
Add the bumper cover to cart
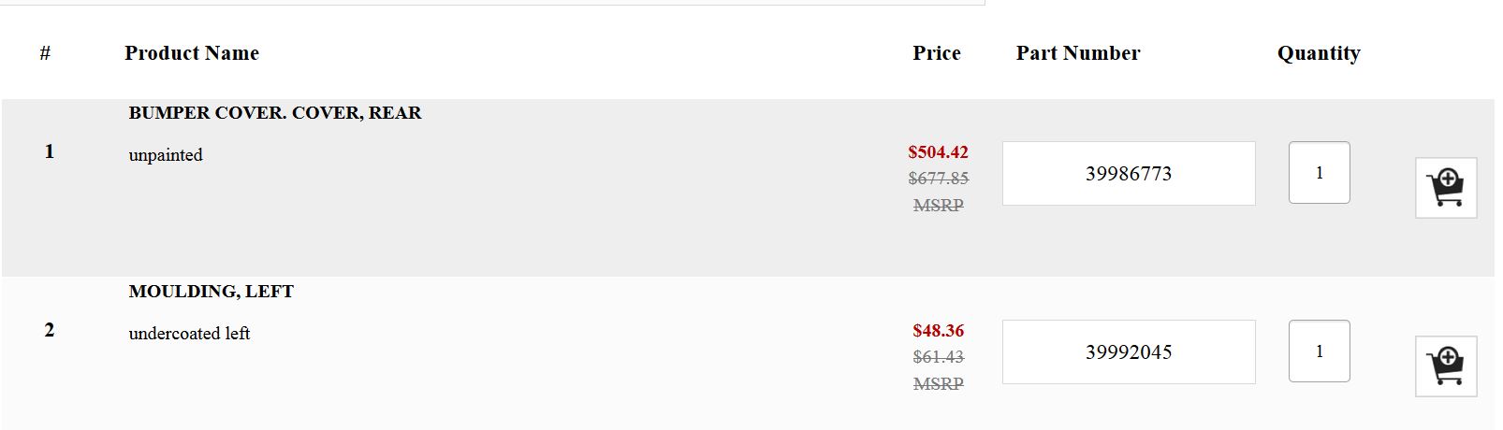[x=1446, y=188]
